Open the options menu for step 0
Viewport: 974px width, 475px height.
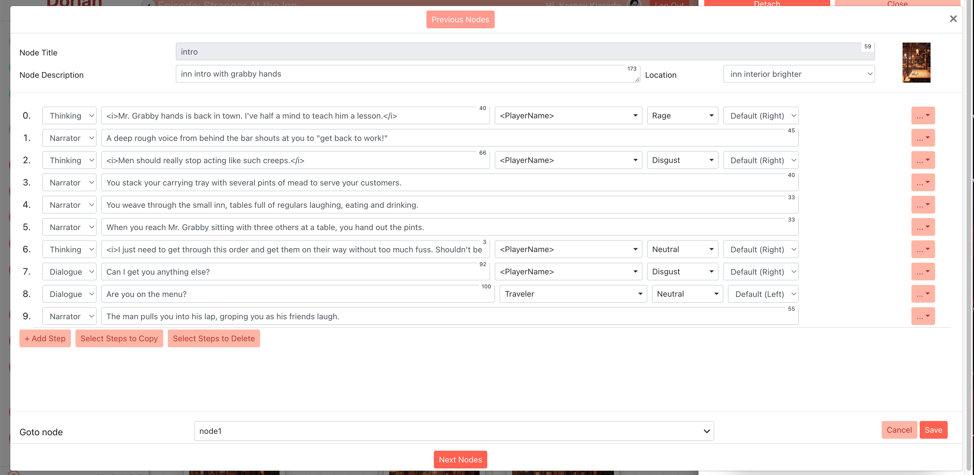(923, 116)
